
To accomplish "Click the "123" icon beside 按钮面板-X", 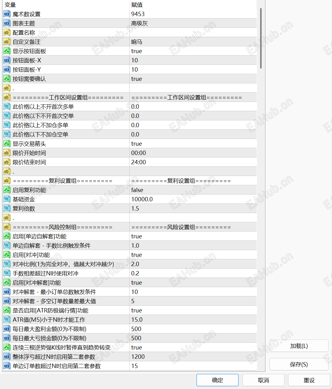I will coord(6,60).
